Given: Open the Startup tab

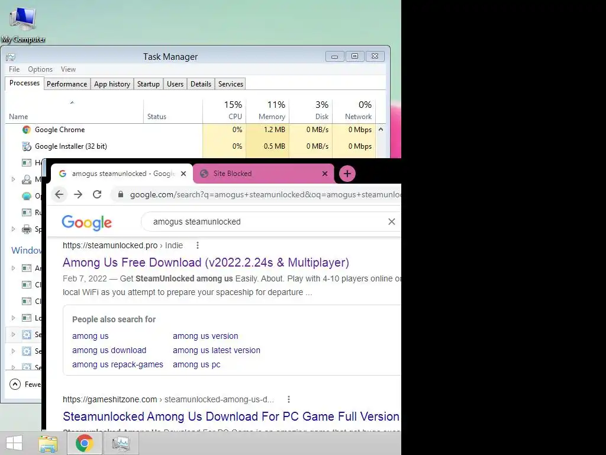Looking at the screenshot, I should pos(149,84).
